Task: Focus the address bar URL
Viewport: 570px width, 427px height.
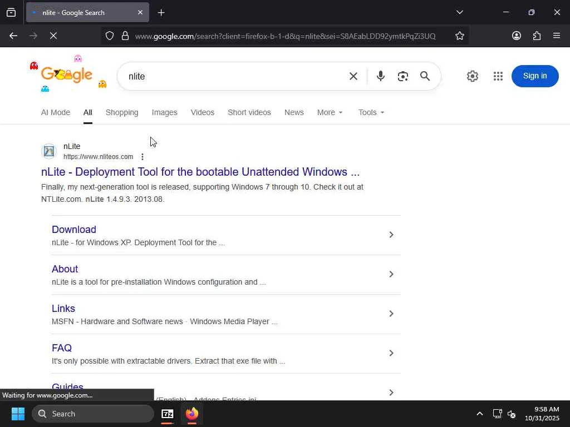Action: pos(285,36)
